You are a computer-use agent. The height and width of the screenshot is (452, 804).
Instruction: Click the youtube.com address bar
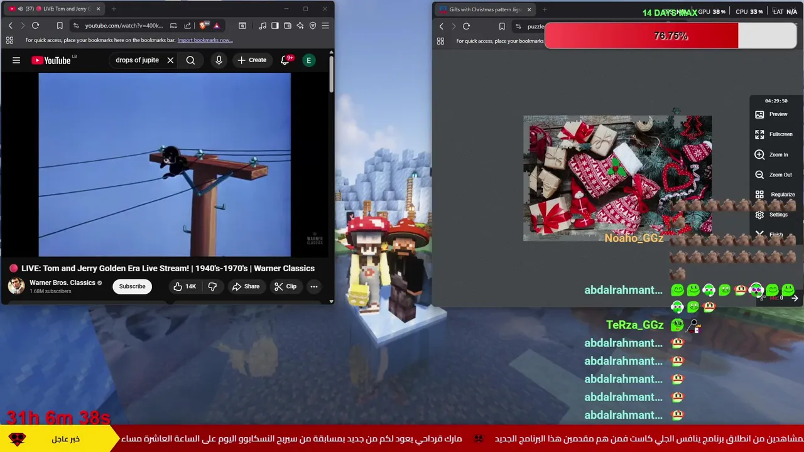pos(124,26)
